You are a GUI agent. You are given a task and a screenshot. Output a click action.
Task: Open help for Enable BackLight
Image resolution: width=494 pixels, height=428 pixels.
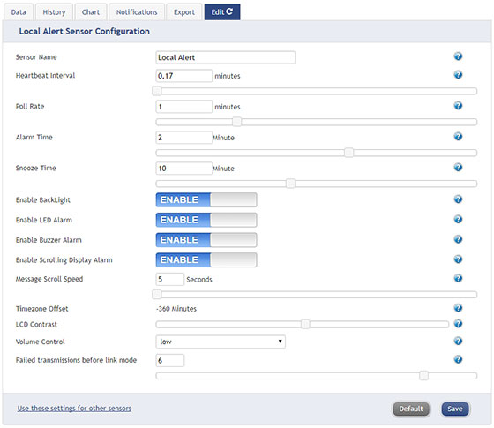pyautogui.click(x=458, y=199)
